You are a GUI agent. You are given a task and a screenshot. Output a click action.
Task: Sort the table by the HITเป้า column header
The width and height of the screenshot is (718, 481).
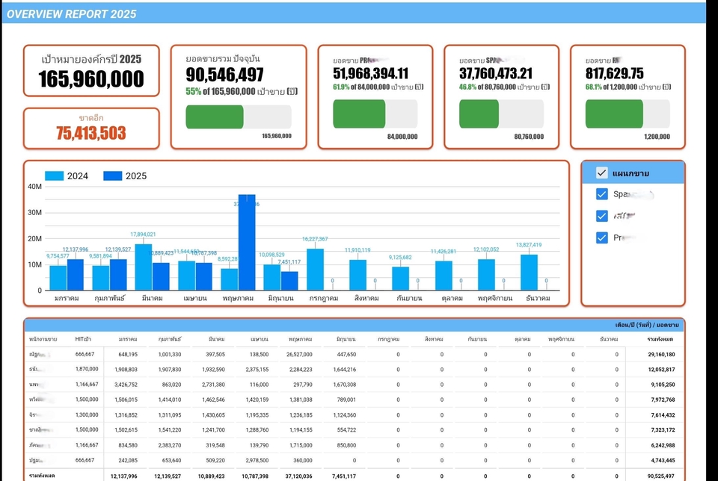tap(84, 338)
